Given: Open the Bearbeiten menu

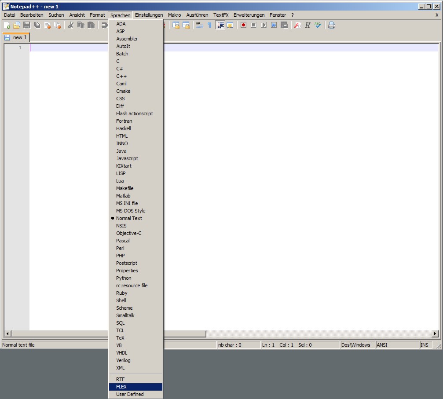Looking at the screenshot, I should [x=32, y=15].
